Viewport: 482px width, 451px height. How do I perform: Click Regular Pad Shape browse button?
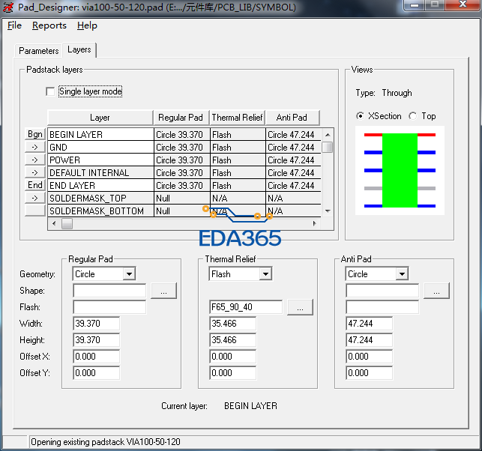coord(163,291)
